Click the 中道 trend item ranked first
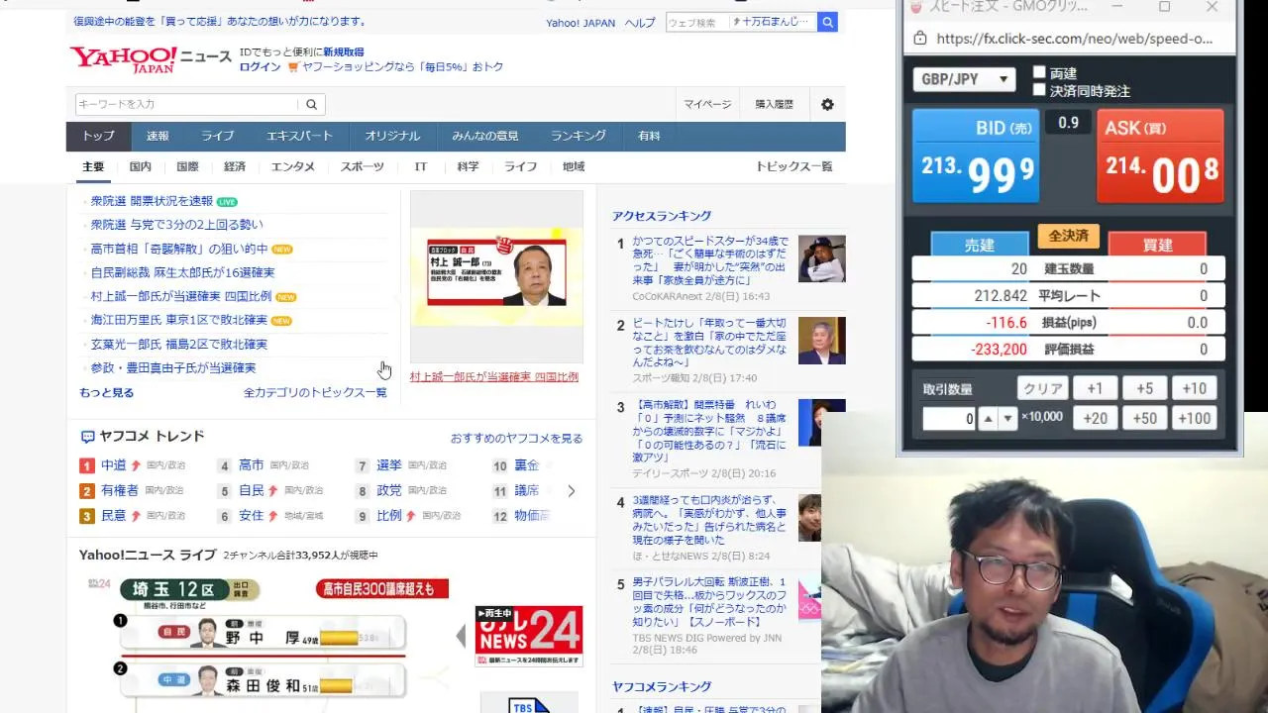This screenshot has width=1268, height=713. pos(113,465)
